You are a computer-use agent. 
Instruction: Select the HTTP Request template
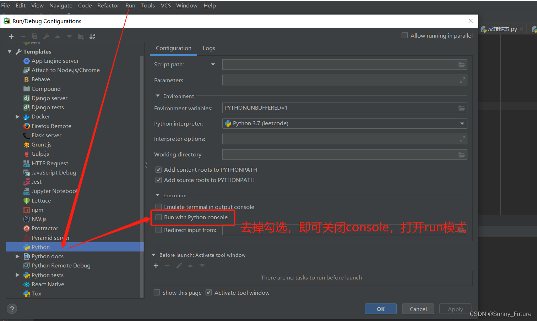pos(50,164)
